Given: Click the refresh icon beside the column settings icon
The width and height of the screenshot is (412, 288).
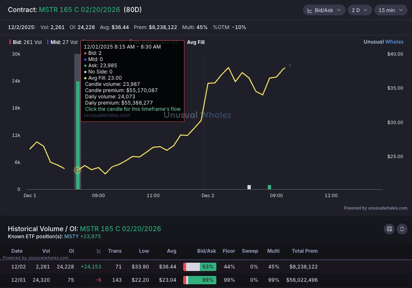Looking at the screenshot, I should [402, 229].
